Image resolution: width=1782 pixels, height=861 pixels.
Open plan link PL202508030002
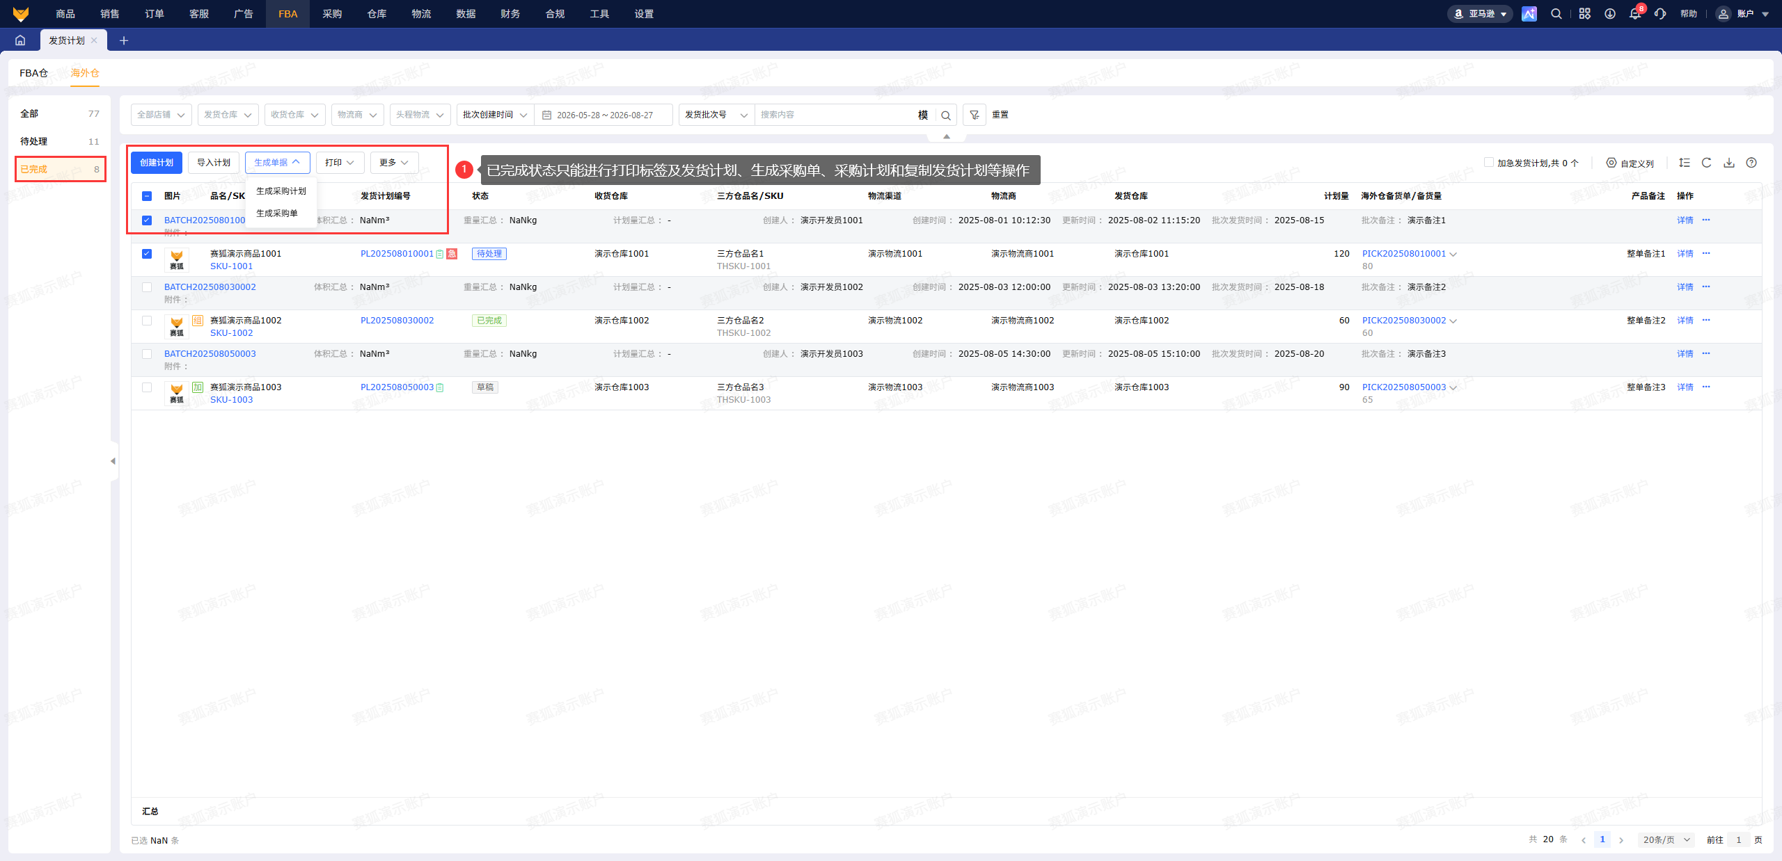click(397, 321)
